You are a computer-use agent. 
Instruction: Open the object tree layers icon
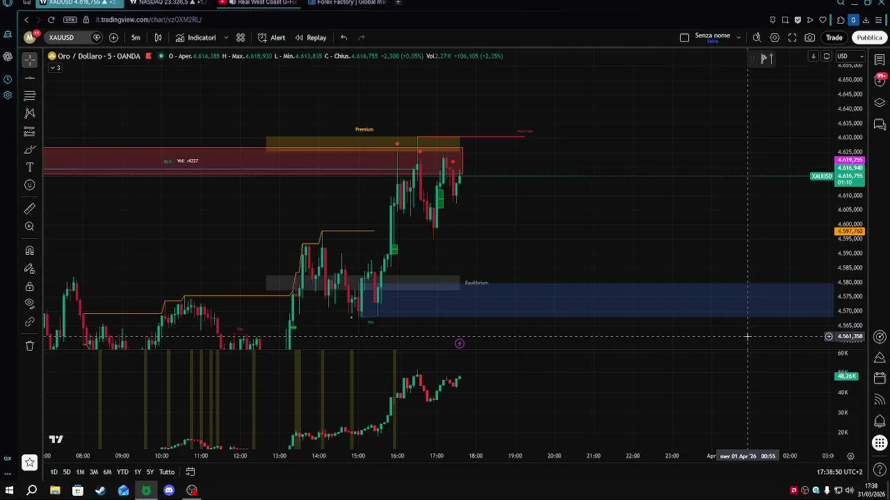coord(880,103)
